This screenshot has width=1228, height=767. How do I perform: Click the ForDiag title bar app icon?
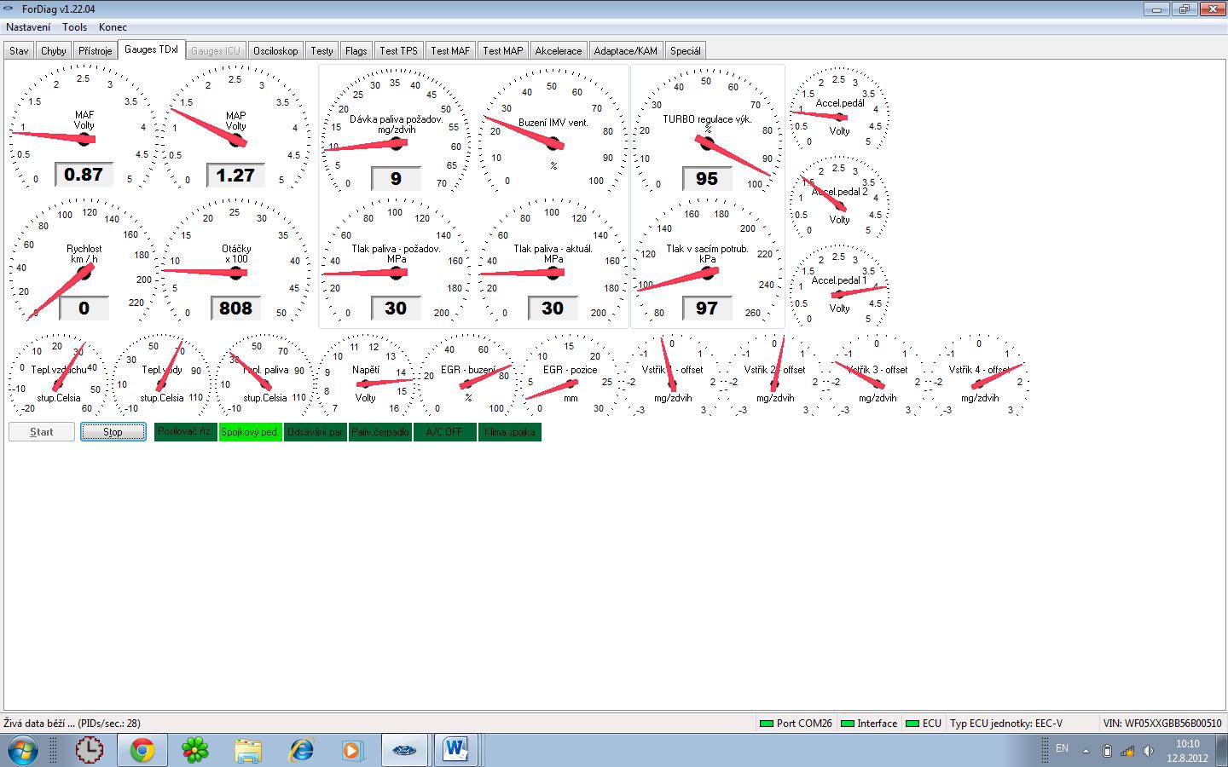9,9
